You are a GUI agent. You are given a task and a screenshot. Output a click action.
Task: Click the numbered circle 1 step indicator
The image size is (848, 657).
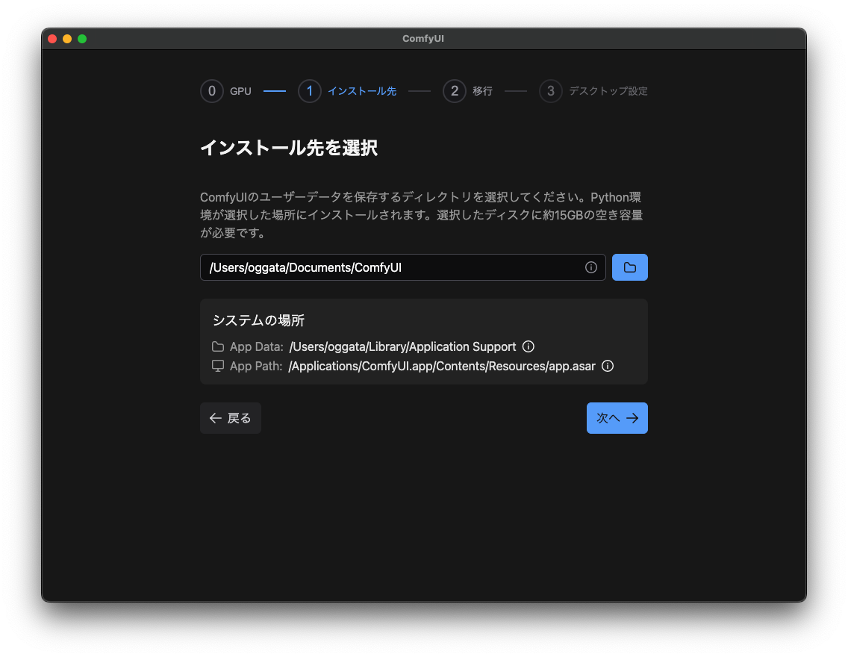coord(309,90)
